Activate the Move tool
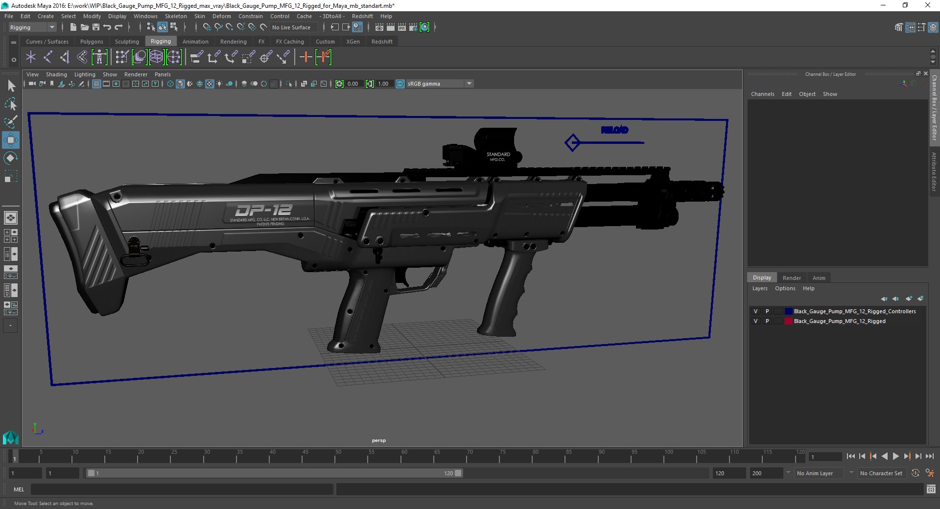This screenshot has height=509, width=940. pos(11,140)
